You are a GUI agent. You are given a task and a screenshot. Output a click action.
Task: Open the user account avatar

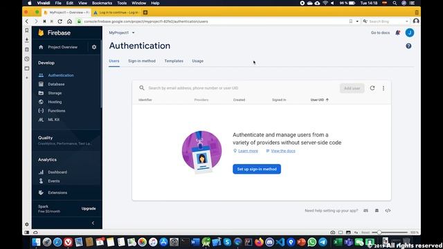(x=409, y=33)
